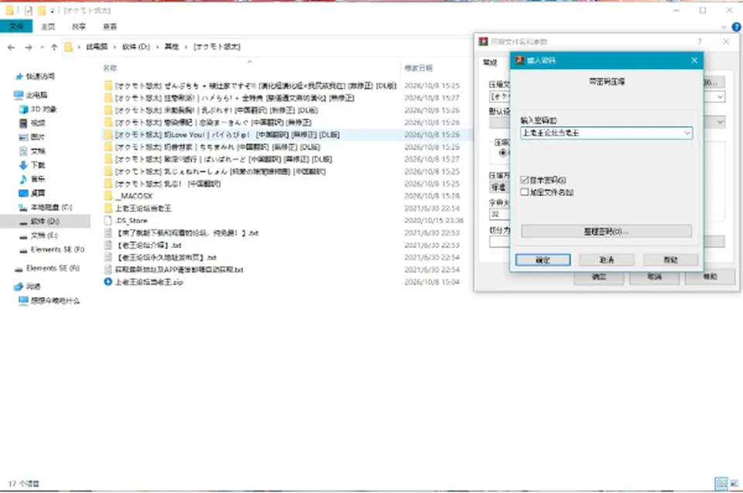Expand the ribbon with the chevron near help

pos(723,27)
